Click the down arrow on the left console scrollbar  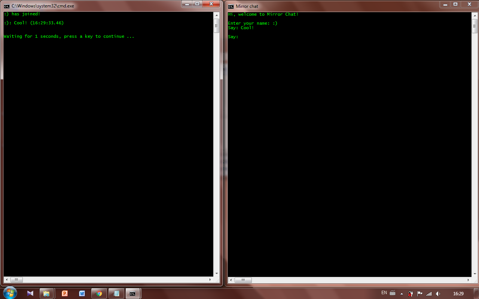tap(216, 273)
